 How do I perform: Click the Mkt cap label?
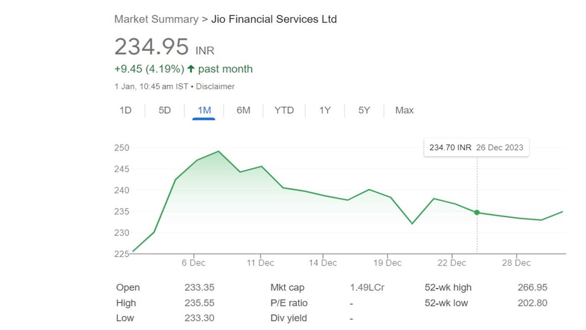[x=287, y=288]
